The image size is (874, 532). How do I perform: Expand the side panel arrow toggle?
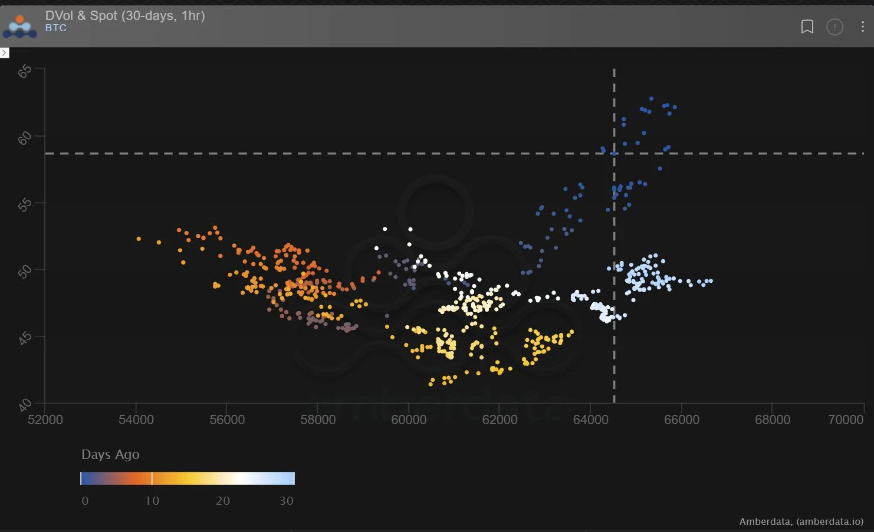pos(5,53)
